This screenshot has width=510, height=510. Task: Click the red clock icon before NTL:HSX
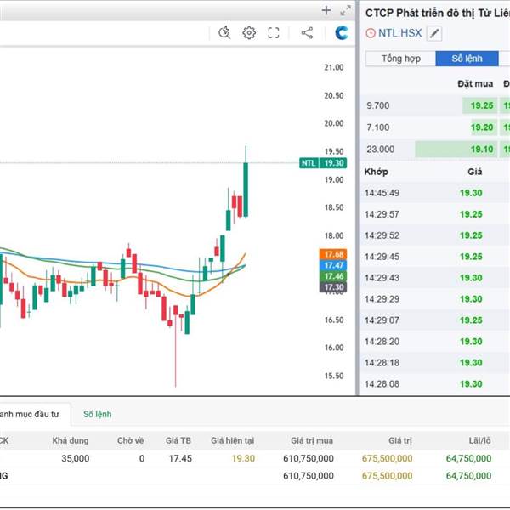371,33
